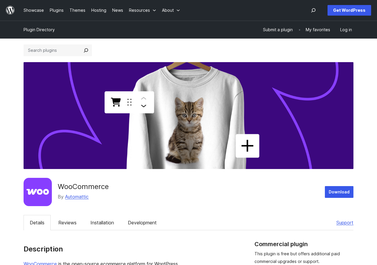Open the Support link
Screen dimensions: 377x265
coord(345,223)
